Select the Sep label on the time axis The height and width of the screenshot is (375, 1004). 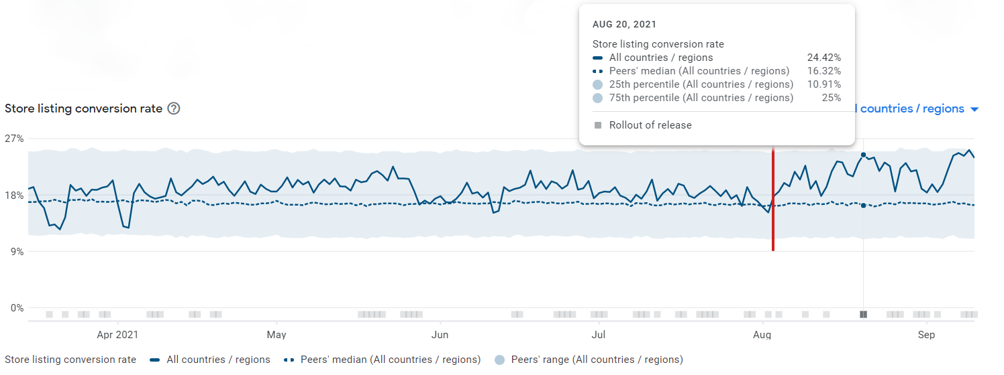(926, 334)
